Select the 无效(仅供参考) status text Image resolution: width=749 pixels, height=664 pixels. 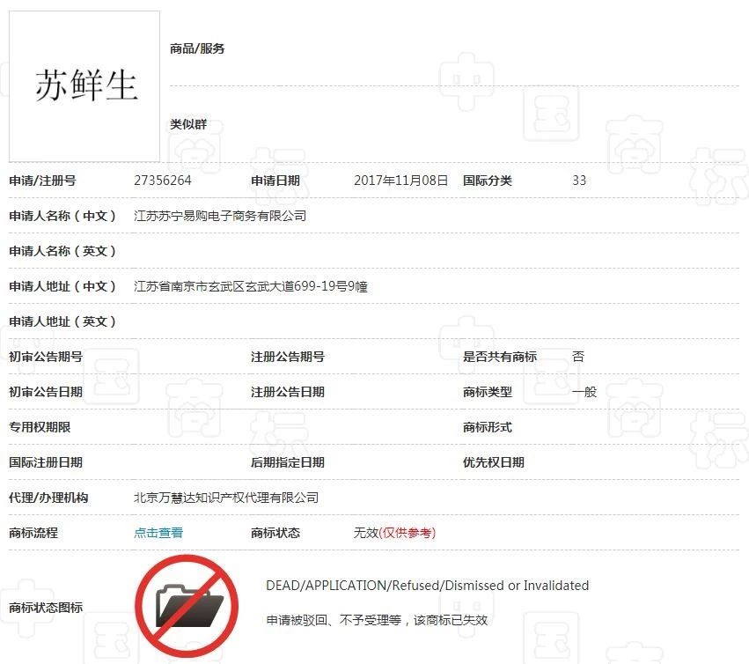click(x=394, y=533)
